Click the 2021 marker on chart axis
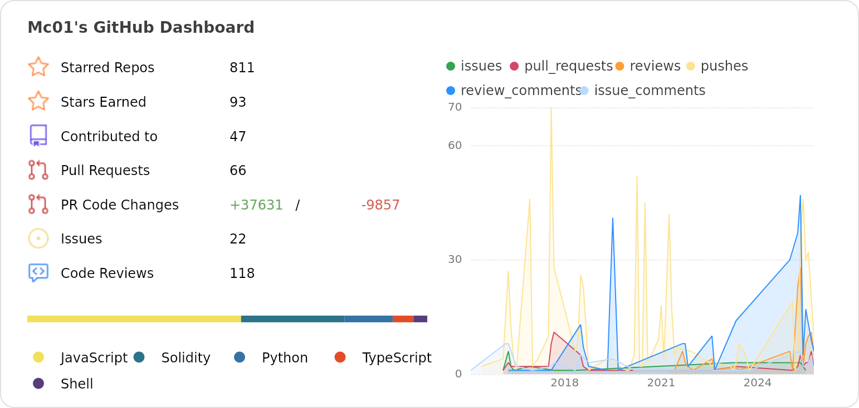The height and width of the screenshot is (408, 859). pos(661,383)
